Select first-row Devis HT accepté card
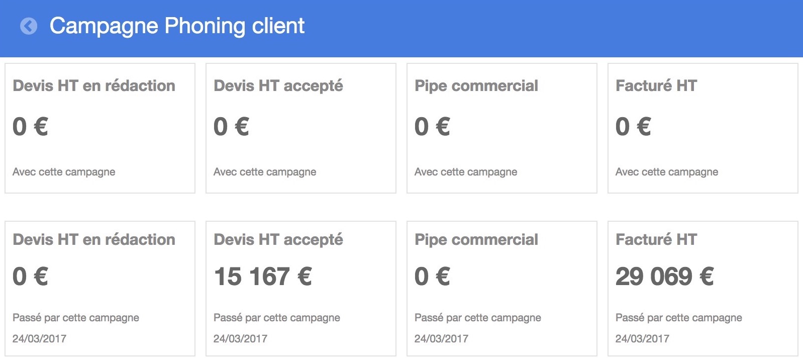 point(301,128)
